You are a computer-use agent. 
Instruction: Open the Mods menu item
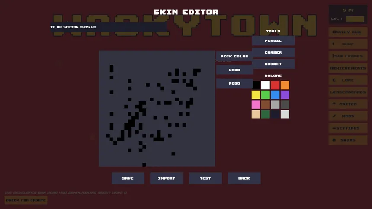(x=348, y=116)
